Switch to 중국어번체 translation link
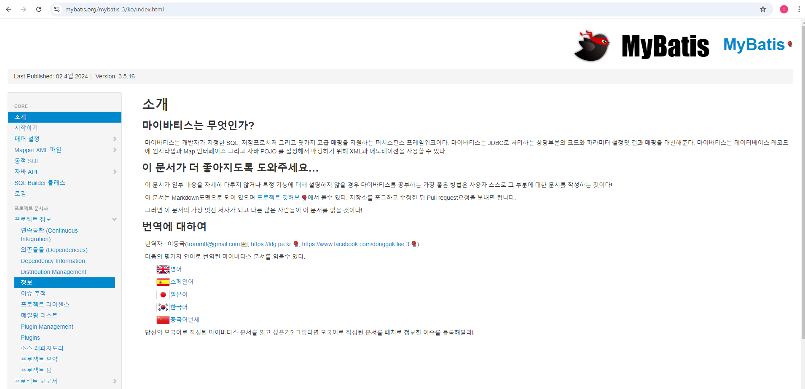Viewport: 805px width, 389px height. pos(185,320)
